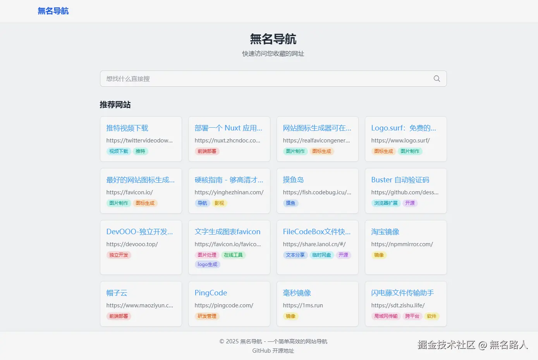Open the 网站图标生成器可在 card title
This screenshot has width=538, height=360.
click(317, 128)
